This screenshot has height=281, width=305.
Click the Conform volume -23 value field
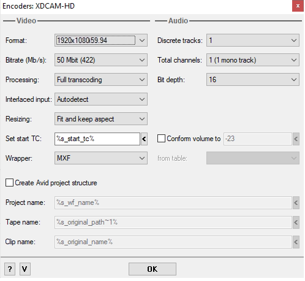tap(258, 139)
